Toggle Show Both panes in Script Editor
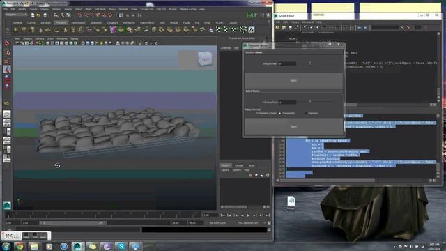The height and width of the screenshot is (251, 446). point(337,28)
